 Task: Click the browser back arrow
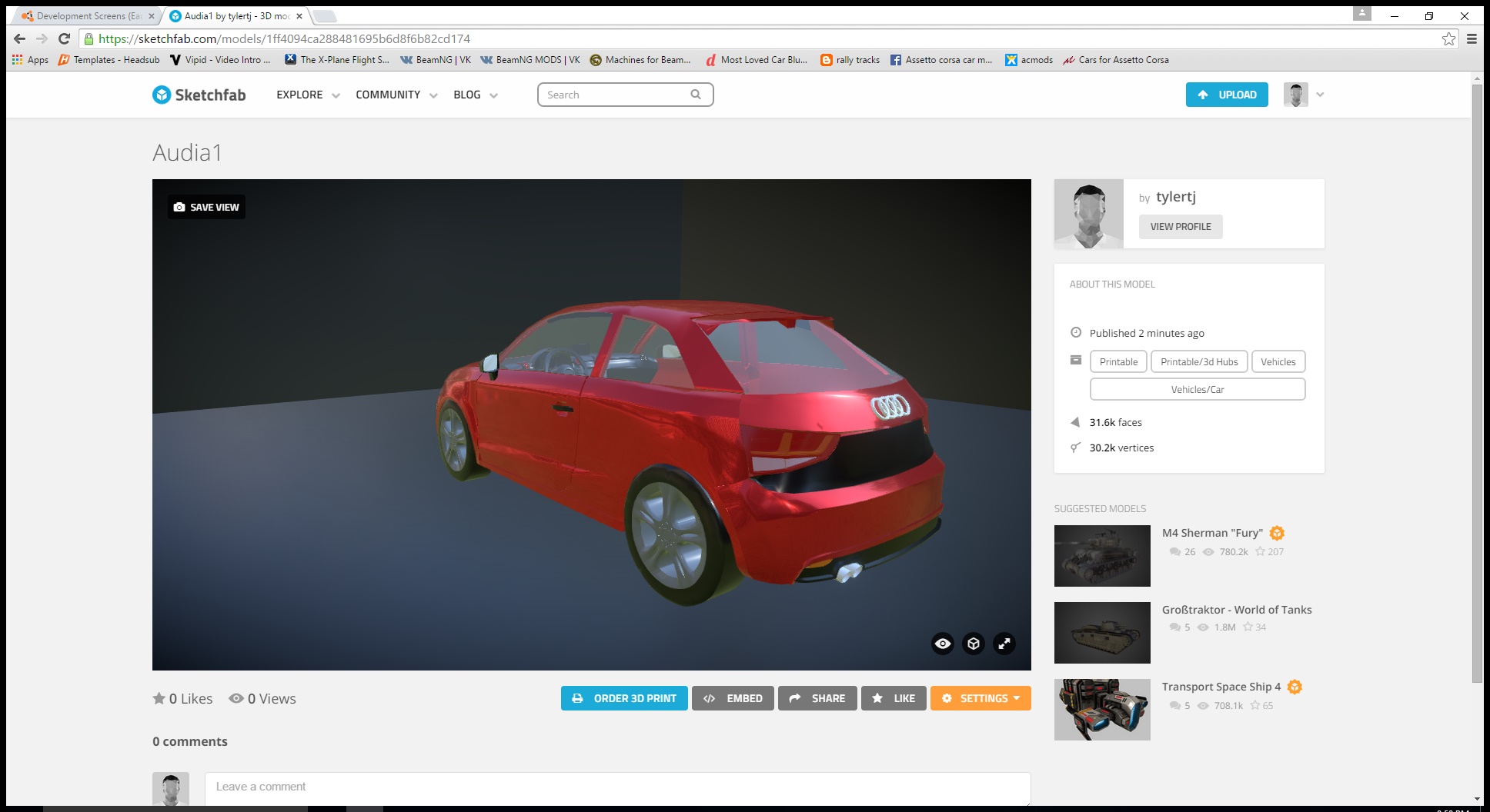pyautogui.click(x=20, y=38)
